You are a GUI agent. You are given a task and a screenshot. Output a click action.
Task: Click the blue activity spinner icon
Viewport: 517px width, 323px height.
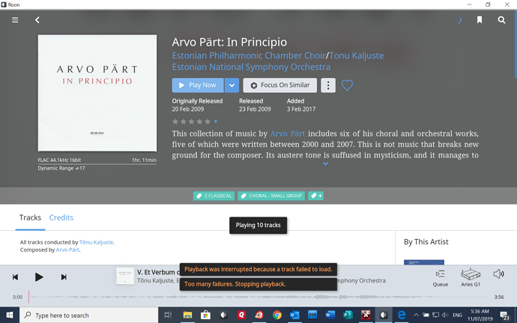click(x=459, y=20)
